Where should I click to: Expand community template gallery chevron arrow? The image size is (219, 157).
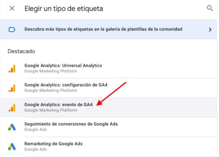(x=210, y=29)
